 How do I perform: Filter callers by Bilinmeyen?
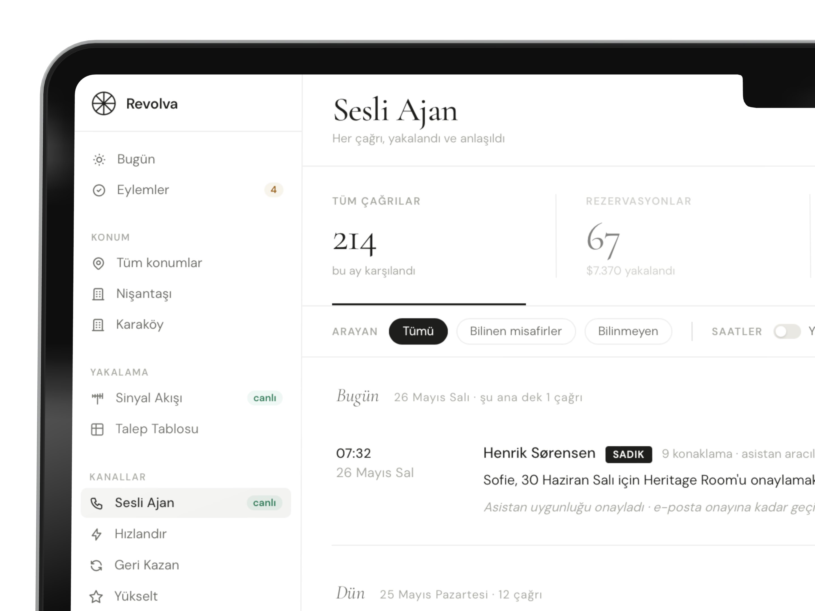point(628,331)
